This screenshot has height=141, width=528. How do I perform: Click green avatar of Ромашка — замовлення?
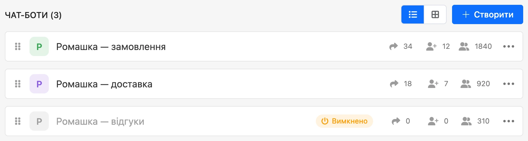[x=39, y=46]
